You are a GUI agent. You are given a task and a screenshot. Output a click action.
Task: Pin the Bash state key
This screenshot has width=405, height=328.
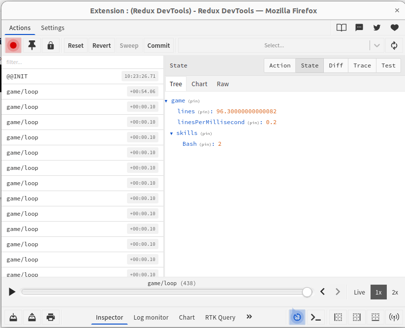205,144
